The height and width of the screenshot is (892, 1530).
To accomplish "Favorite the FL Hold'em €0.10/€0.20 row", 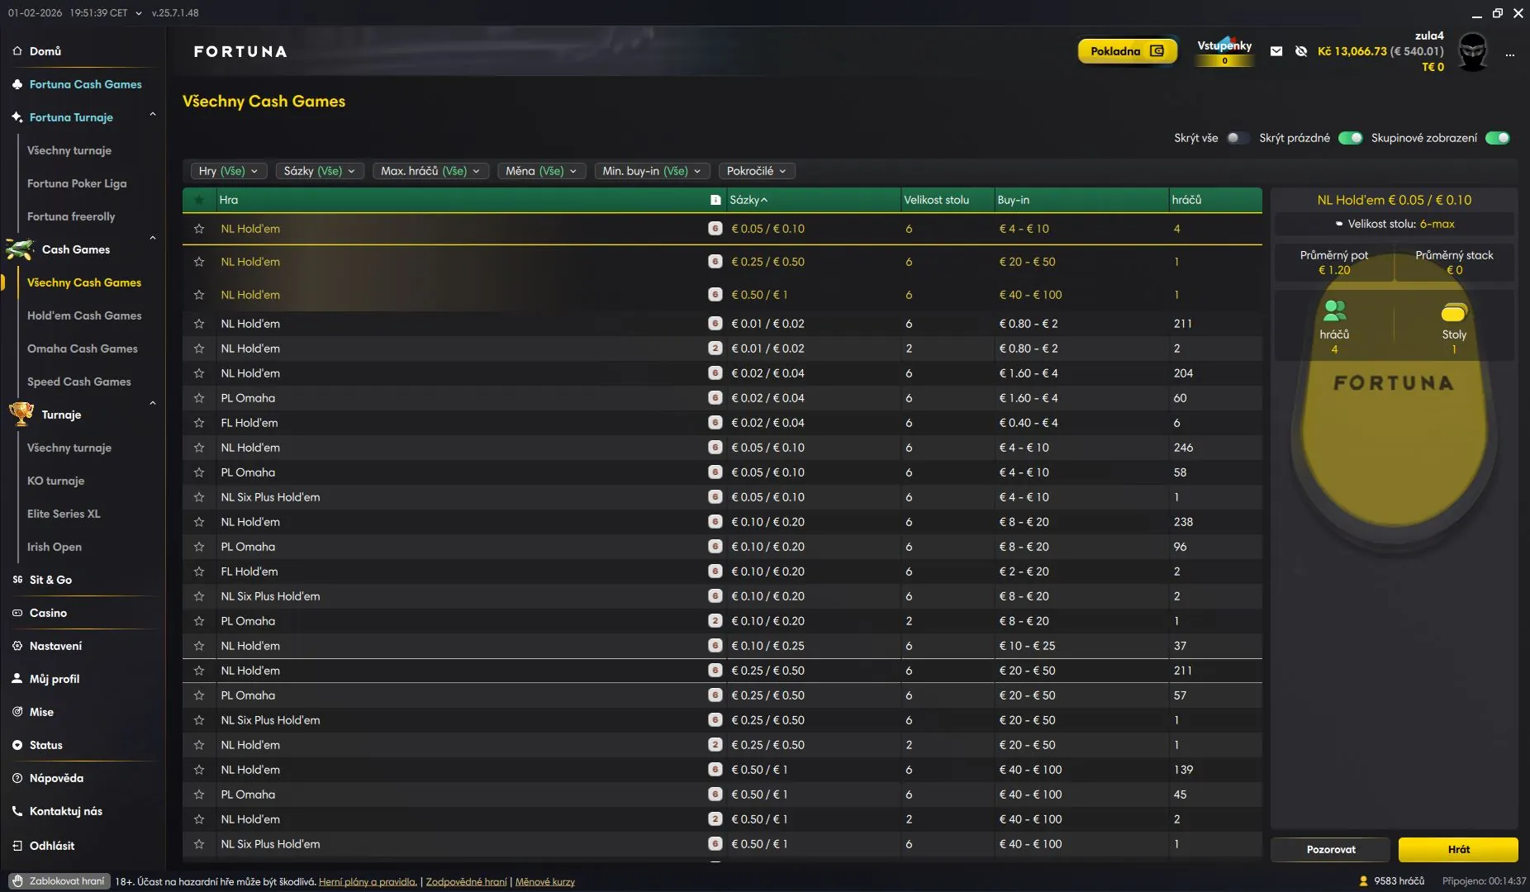I will point(199,572).
